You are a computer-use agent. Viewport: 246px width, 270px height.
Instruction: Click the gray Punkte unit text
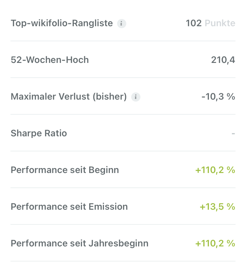(220, 23)
